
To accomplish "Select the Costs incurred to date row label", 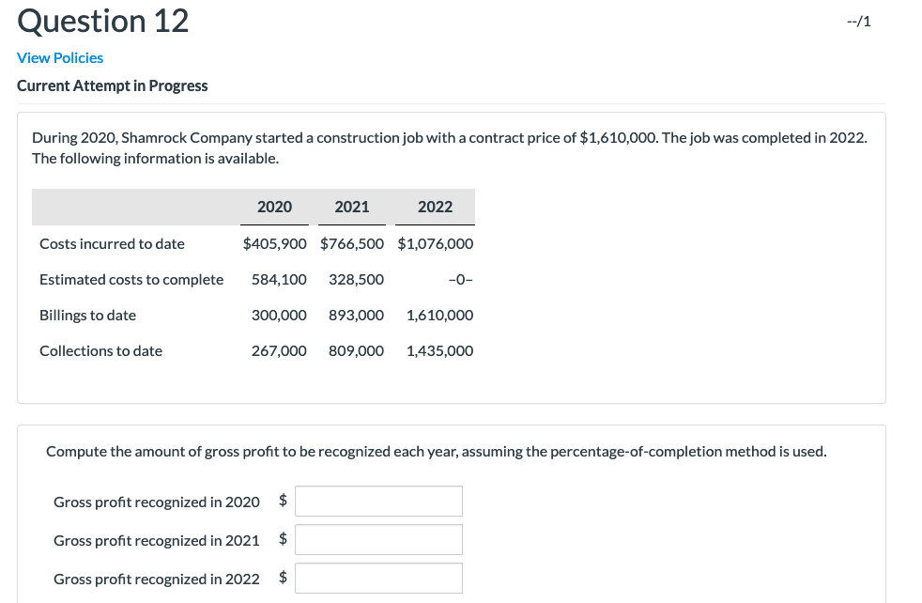I will (111, 243).
